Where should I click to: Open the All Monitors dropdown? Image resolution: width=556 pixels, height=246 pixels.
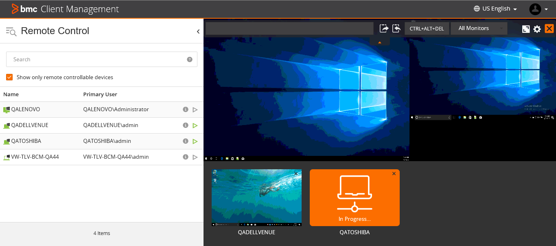point(479,28)
